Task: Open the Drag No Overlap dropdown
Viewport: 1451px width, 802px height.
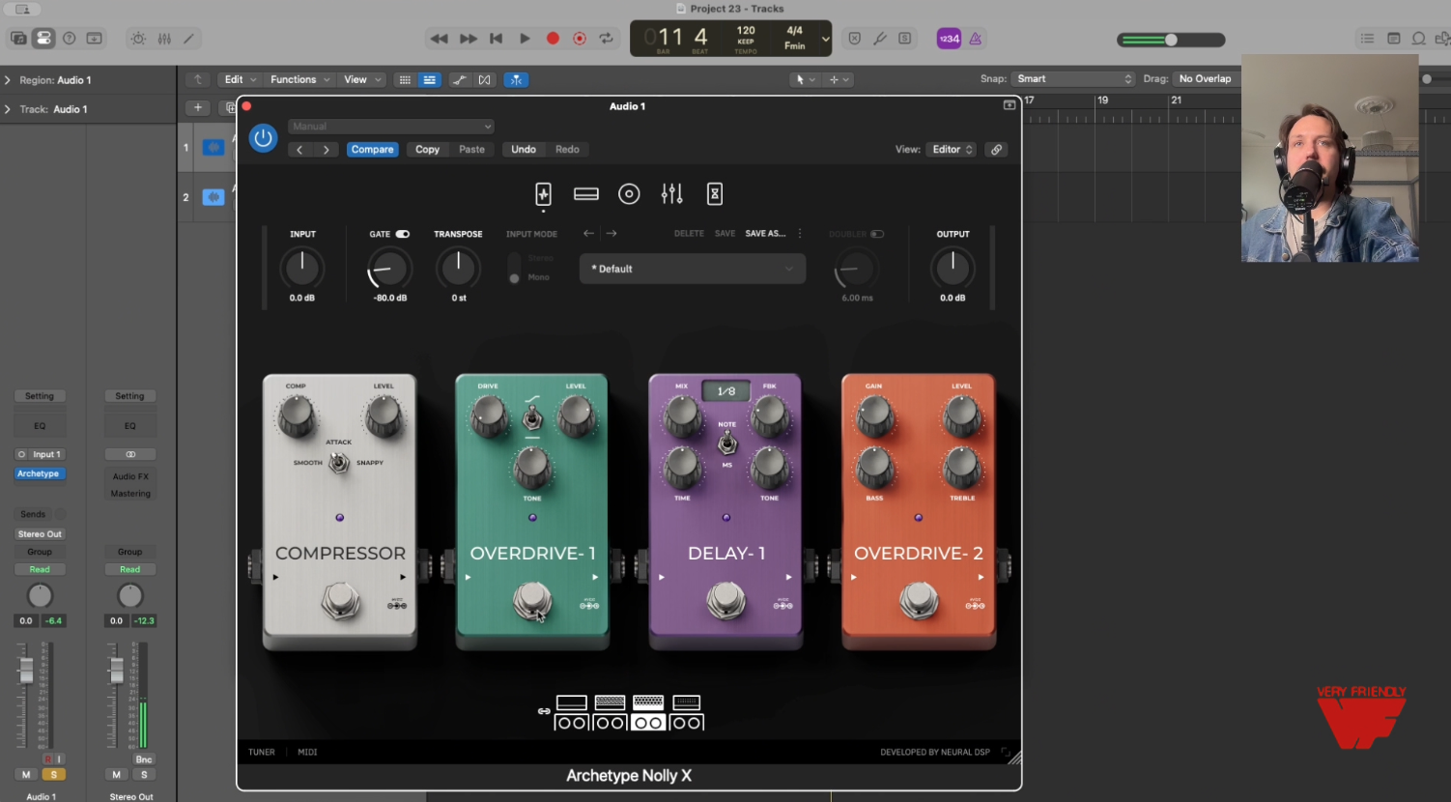Action: 1207,79
